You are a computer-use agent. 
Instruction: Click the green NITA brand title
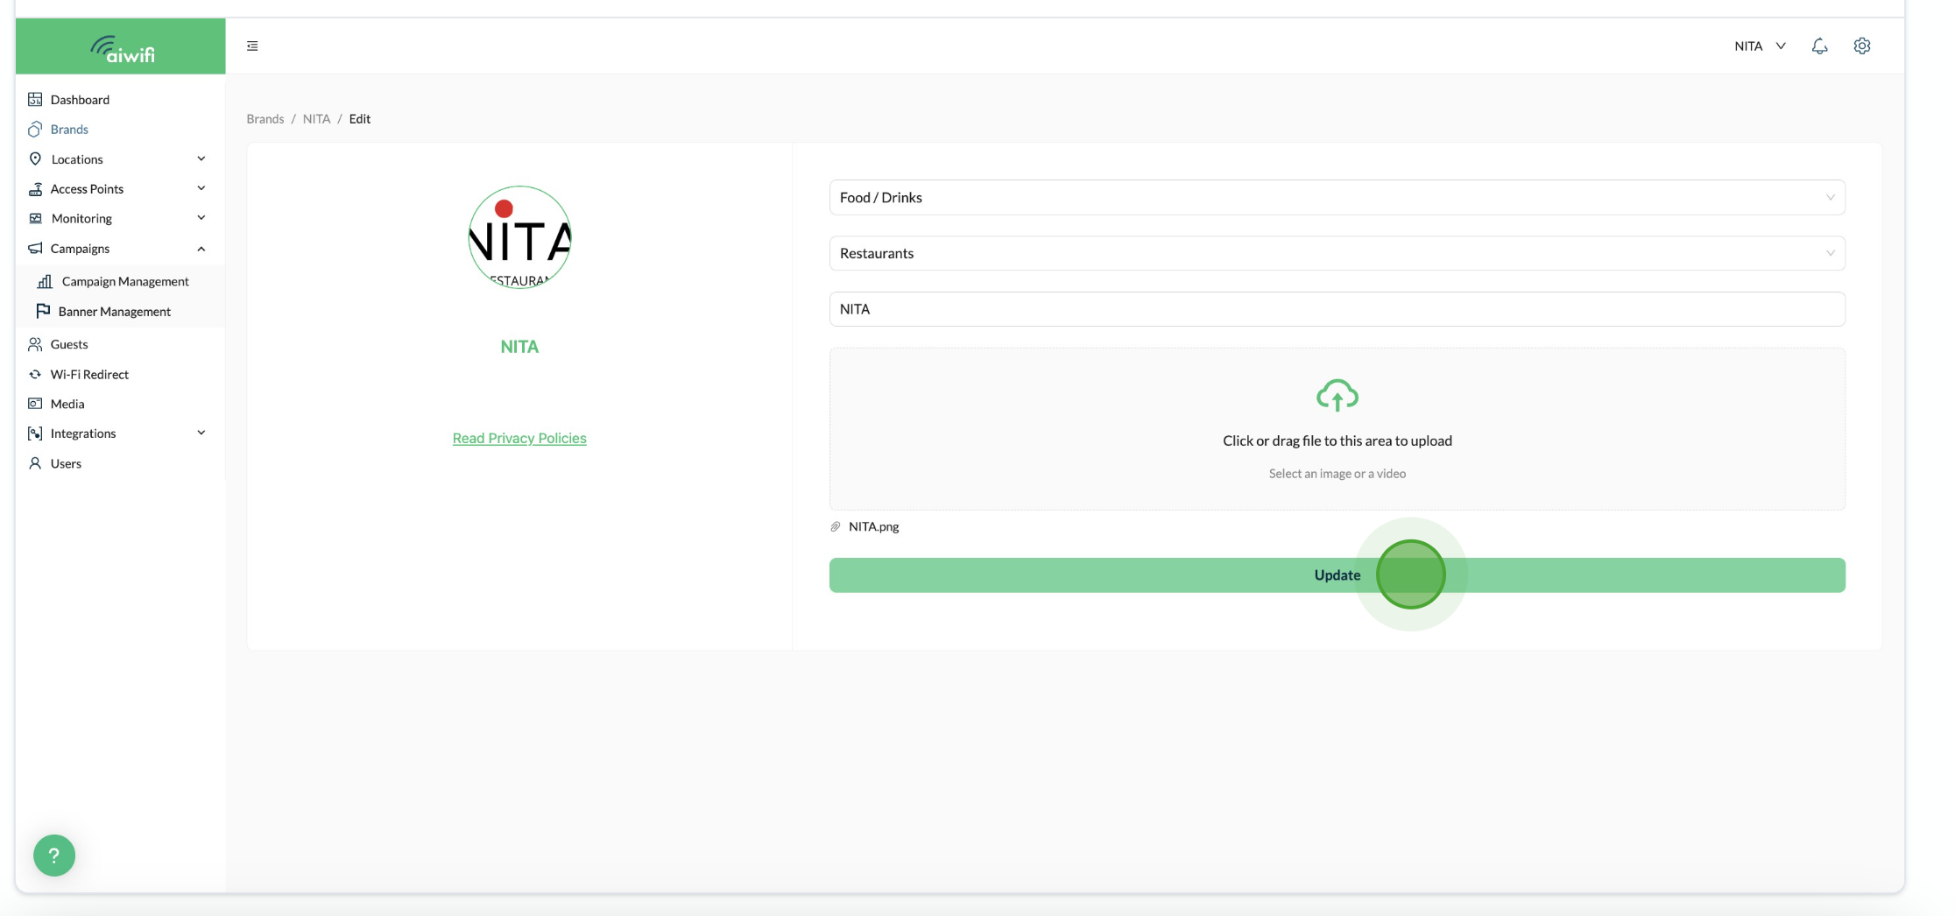point(519,347)
